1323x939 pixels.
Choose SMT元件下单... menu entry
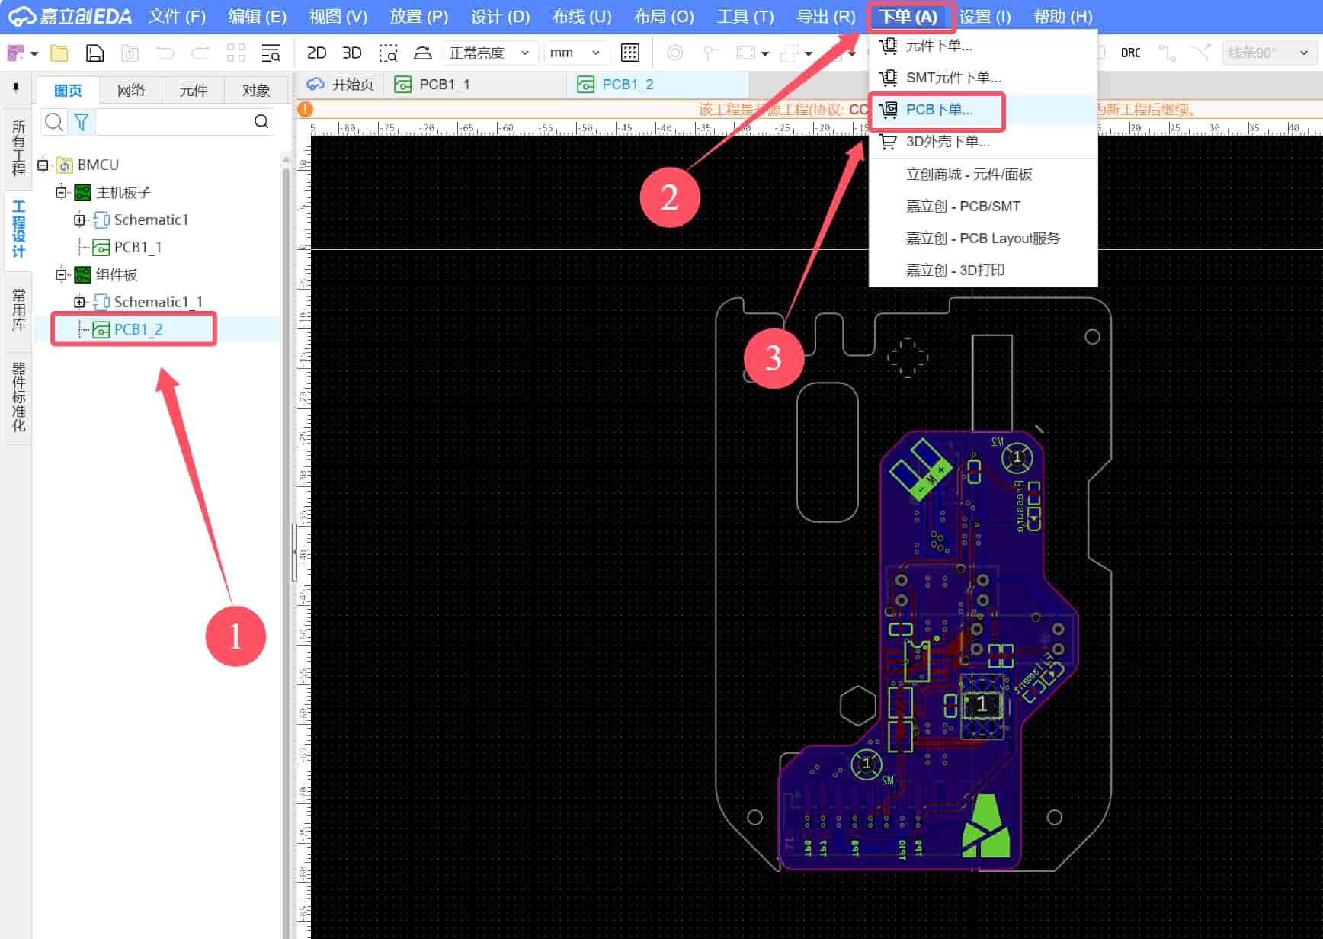tap(983, 78)
